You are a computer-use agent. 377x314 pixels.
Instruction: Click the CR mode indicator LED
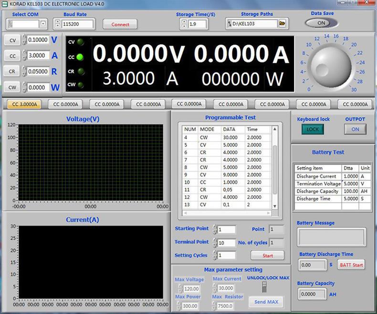click(x=80, y=71)
